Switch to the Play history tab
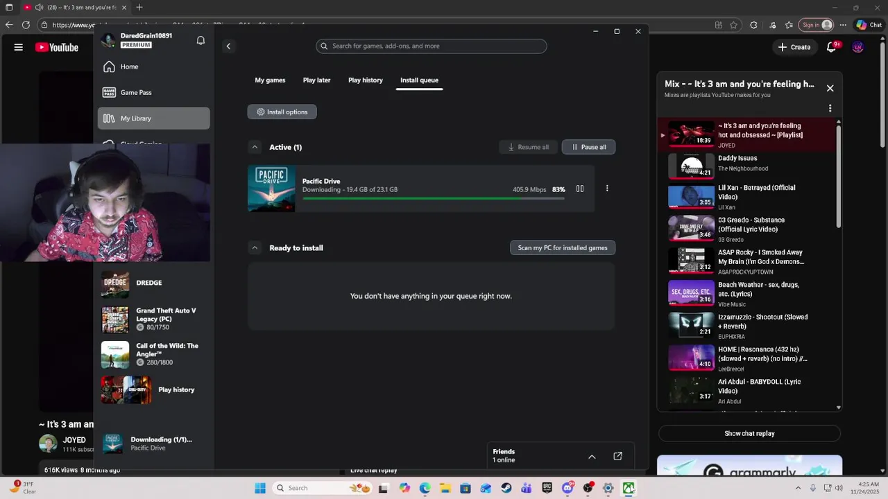The width and height of the screenshot is (888, 499). [x=366, y=80]
